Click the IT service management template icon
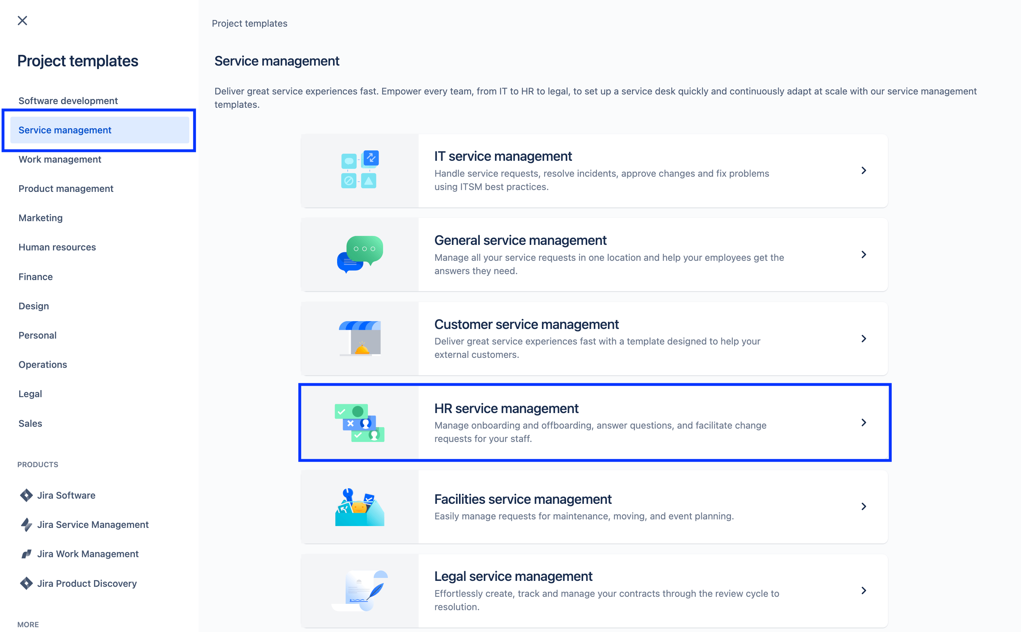 pyautogui.click(x=360, y=170)
